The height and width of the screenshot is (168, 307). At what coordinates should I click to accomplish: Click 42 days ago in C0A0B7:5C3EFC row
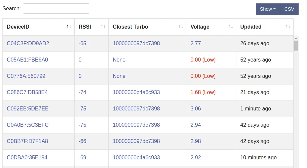pyautogui.click(x=255, y=125)
